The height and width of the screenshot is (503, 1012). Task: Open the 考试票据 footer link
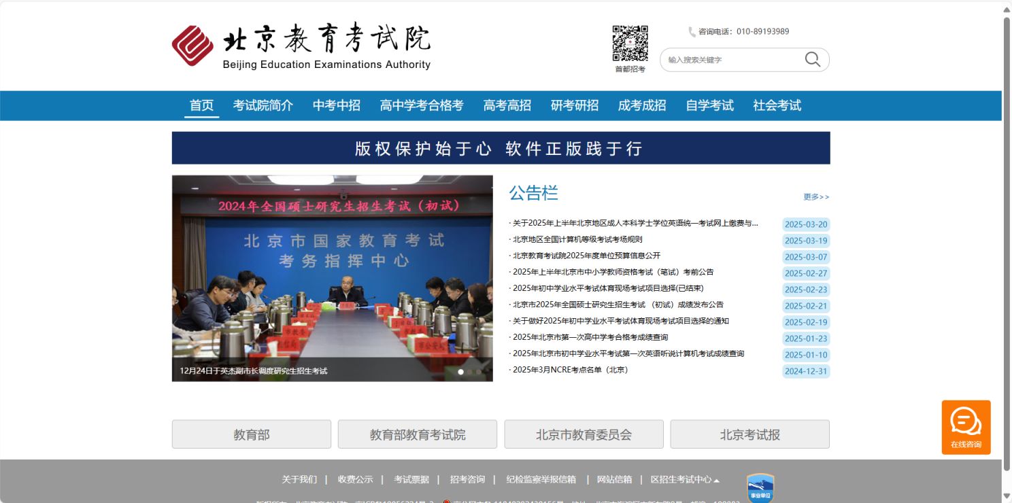[x=411, y=480]
